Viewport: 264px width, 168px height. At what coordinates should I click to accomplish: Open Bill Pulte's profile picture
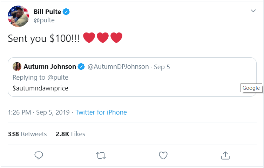tap(19, 16)
